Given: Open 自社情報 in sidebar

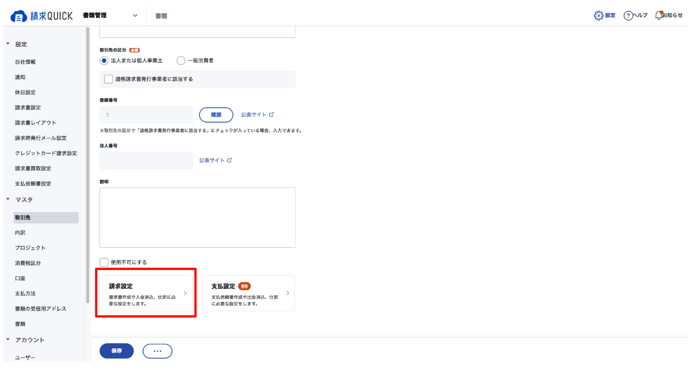Looking at the screenshot, I should [26, 62].
